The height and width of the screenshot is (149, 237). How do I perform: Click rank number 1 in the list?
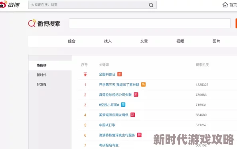click(85, 85)
